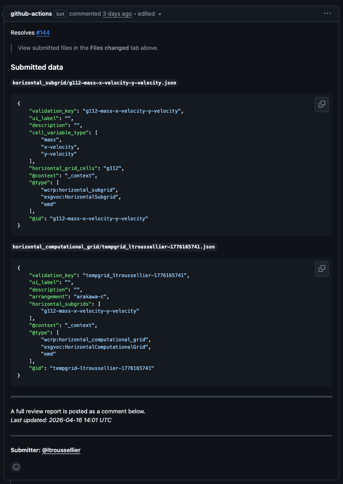Click the arakawa-c arrangement value
343x484 pixels.
[x=90, y=296]
